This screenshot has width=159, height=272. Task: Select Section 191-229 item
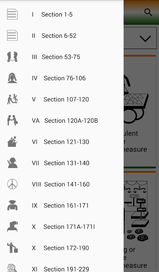[62, 268]
